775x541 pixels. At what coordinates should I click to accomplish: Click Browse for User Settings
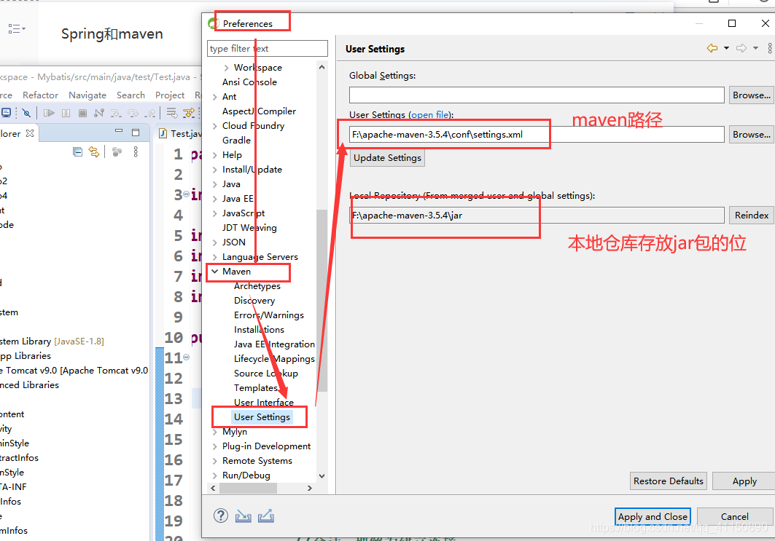(x=751, y=134)
